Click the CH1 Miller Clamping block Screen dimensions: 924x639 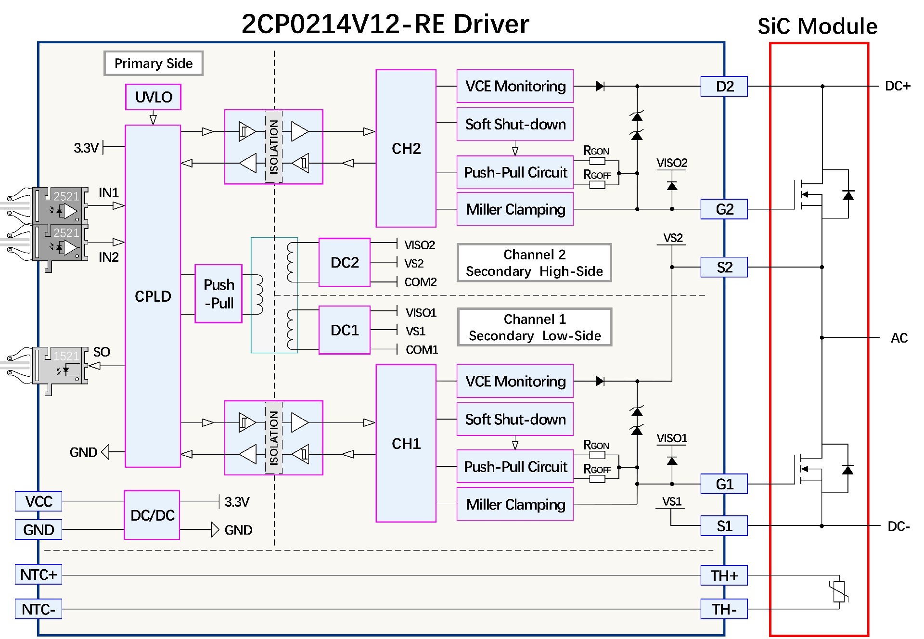pyautogui.click(x=515, y=504)
